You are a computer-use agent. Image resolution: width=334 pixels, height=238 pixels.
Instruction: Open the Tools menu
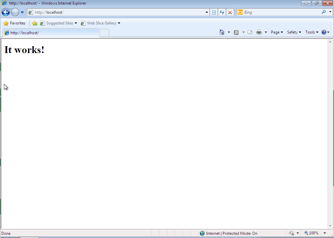click(311, 32)
